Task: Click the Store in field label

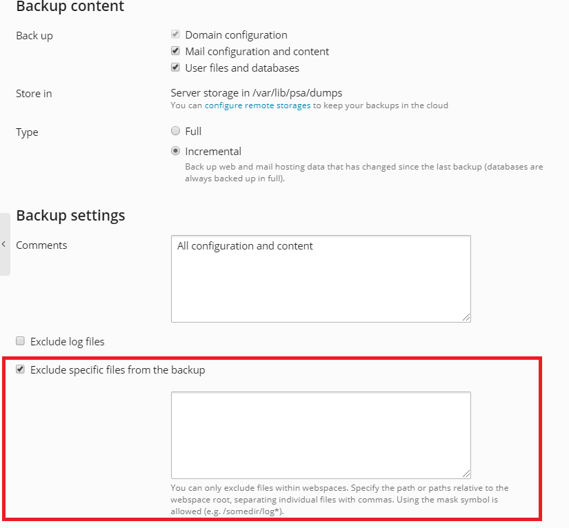Action: click(34, 93)
